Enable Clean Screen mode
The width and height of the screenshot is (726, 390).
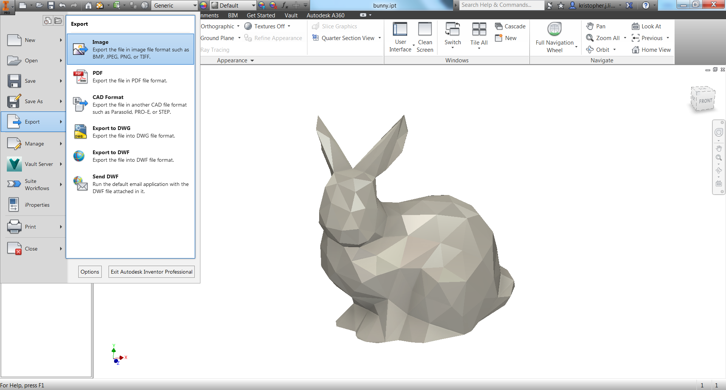click(x=425, y=36)
